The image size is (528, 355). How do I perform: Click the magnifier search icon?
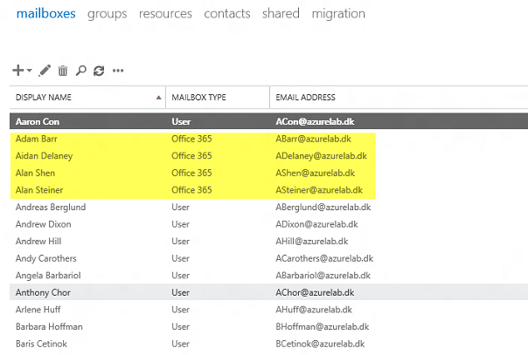click(80, 71)
